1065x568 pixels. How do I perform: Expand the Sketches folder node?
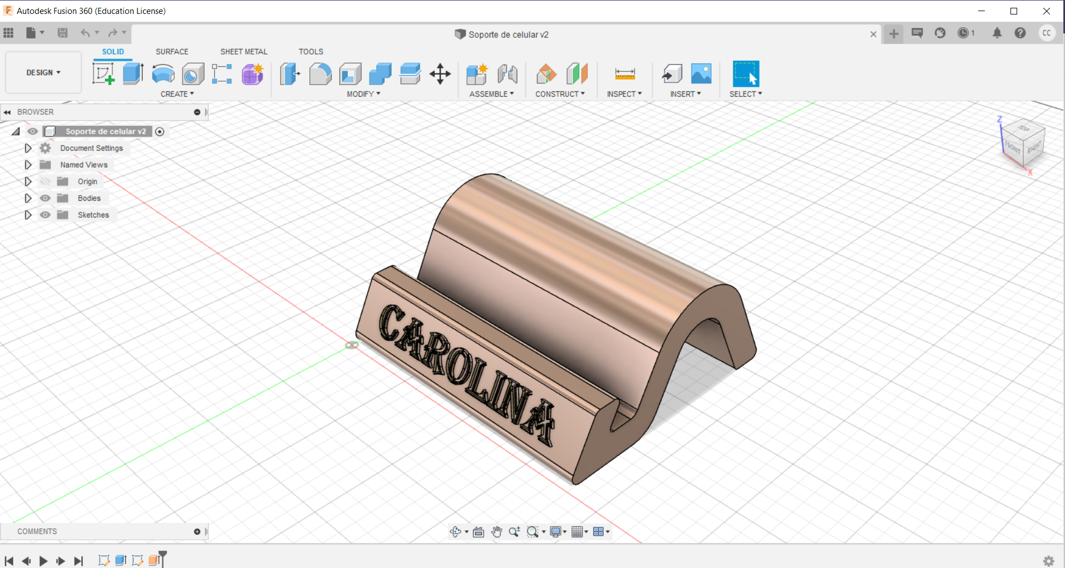pos(28,215)
